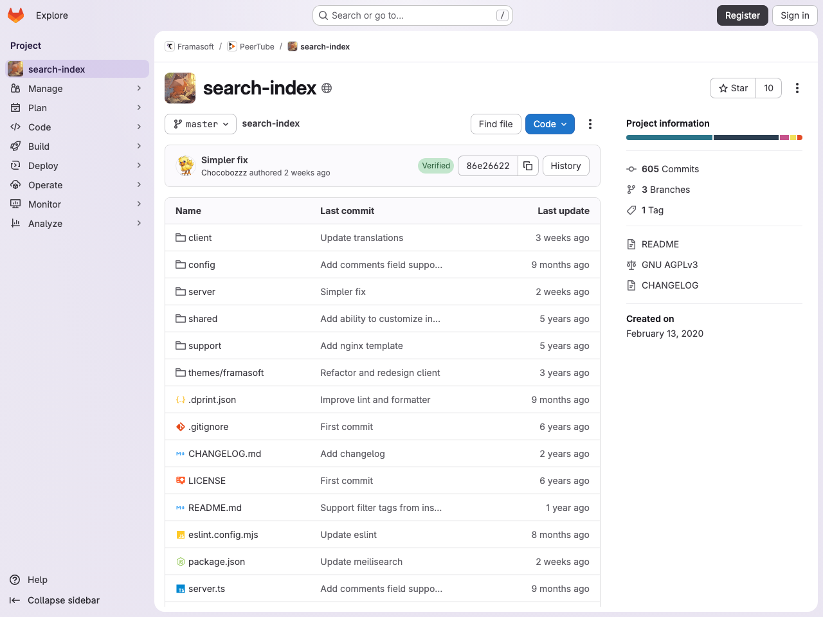The width and height of the screenshot is (823, 617).
Task: Click the Search or go to field
Action: click(411, 15)
